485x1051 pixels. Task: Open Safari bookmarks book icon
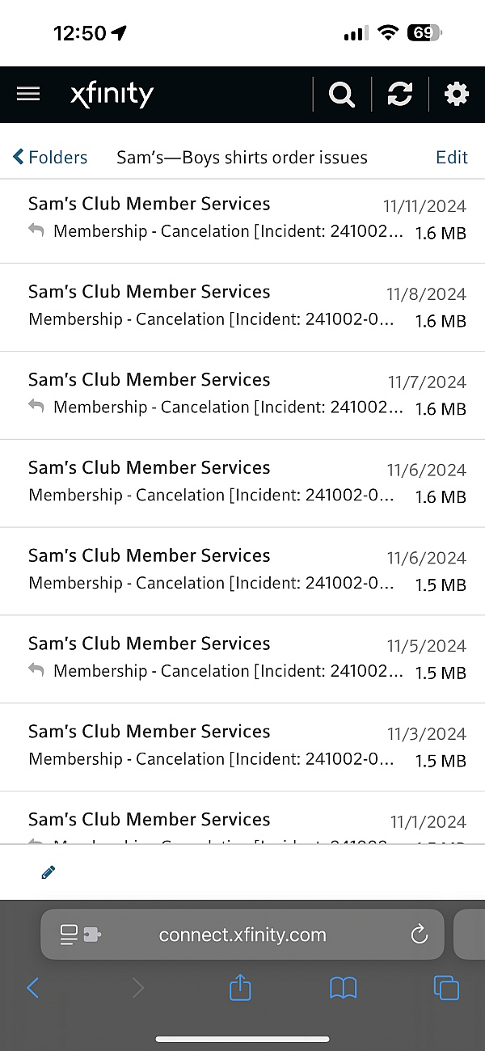coord(343,987)
